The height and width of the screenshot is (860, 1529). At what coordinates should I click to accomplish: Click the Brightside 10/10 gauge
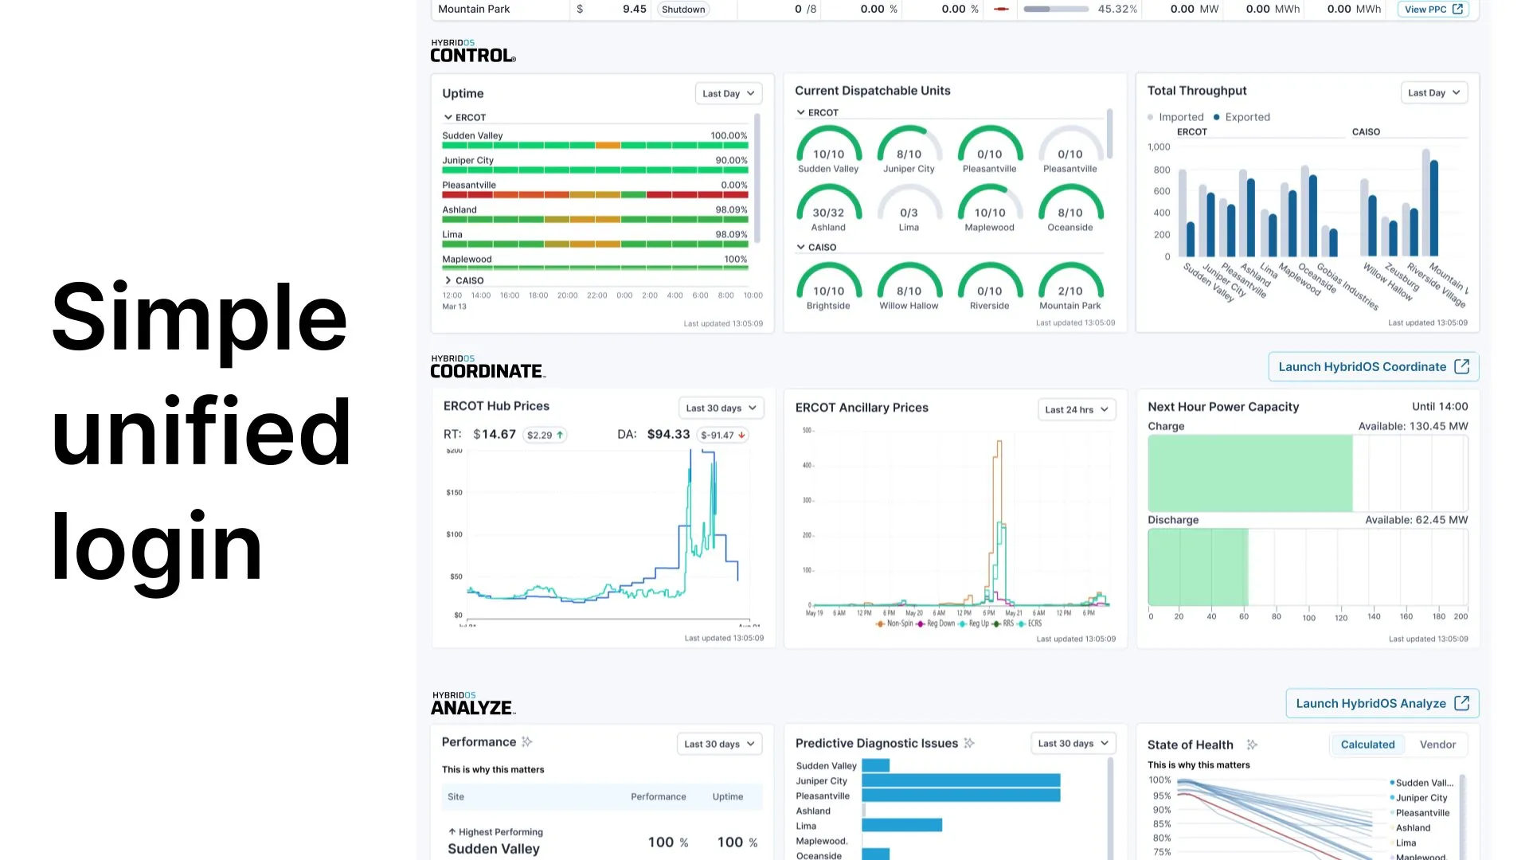[828, 286]
